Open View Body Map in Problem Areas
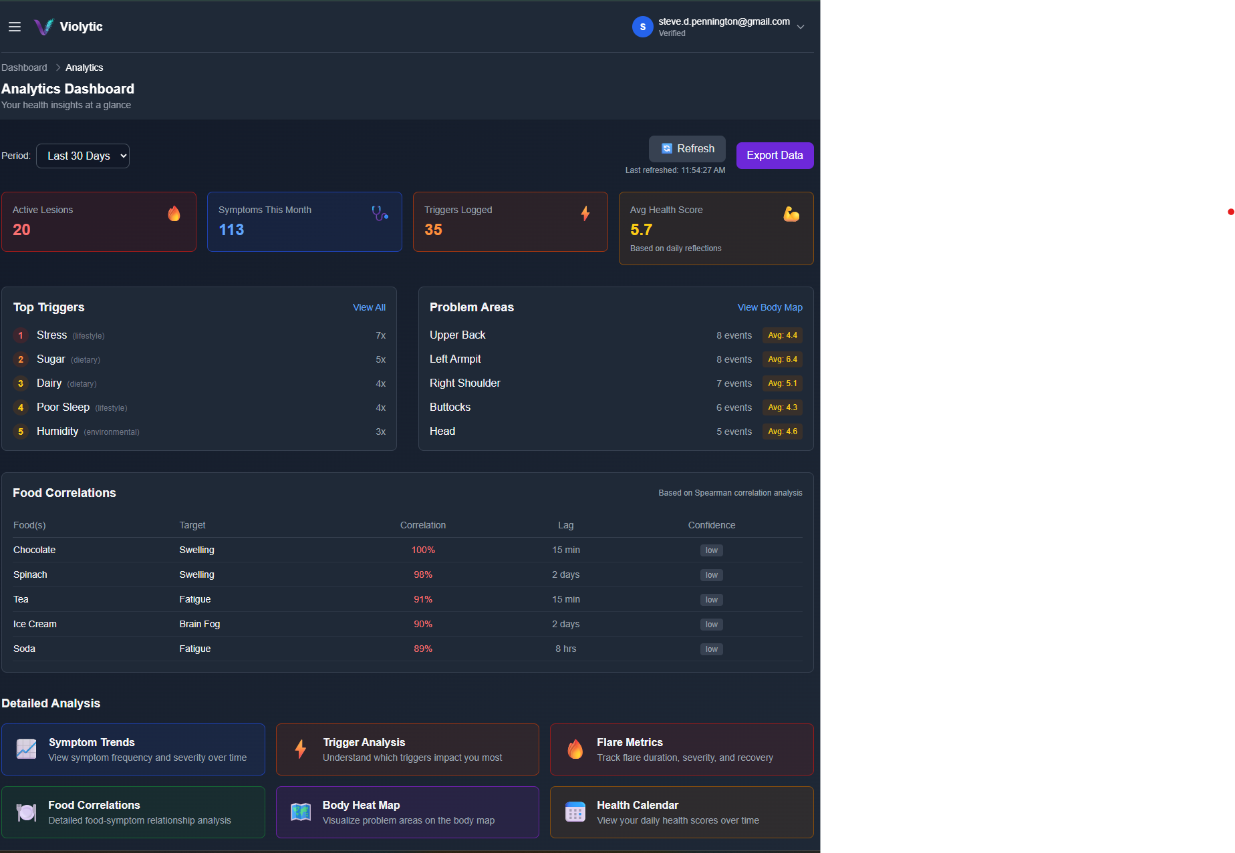The image size is (1235, 853). pyautogui.click(x=770, y=307)
